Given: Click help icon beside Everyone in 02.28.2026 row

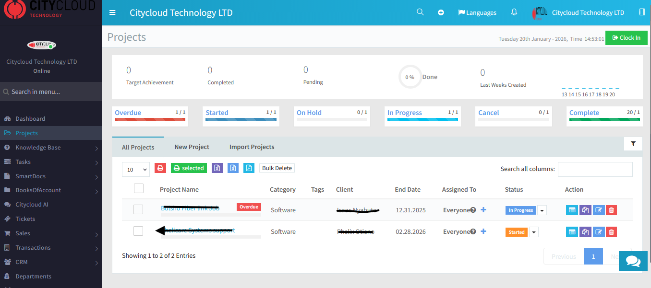Looking at the screenshot, I should [x=473, y=231].
